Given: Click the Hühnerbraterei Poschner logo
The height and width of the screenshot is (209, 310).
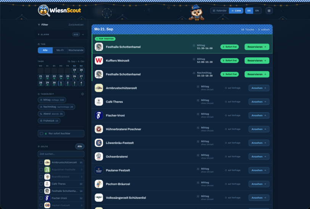Looking at the screenshot, I should (x=99, y=129).
